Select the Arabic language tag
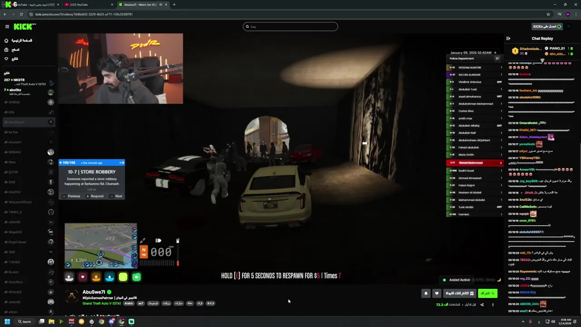 click(x=129, y=303)
